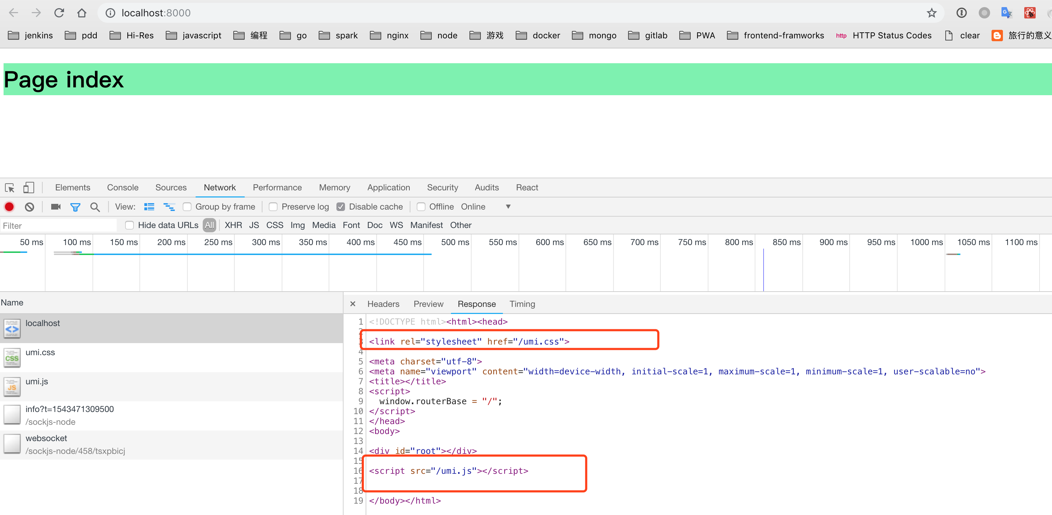
Task: Switch to the Headers tab
Action: pyautogui.click(x=383, y=304)
